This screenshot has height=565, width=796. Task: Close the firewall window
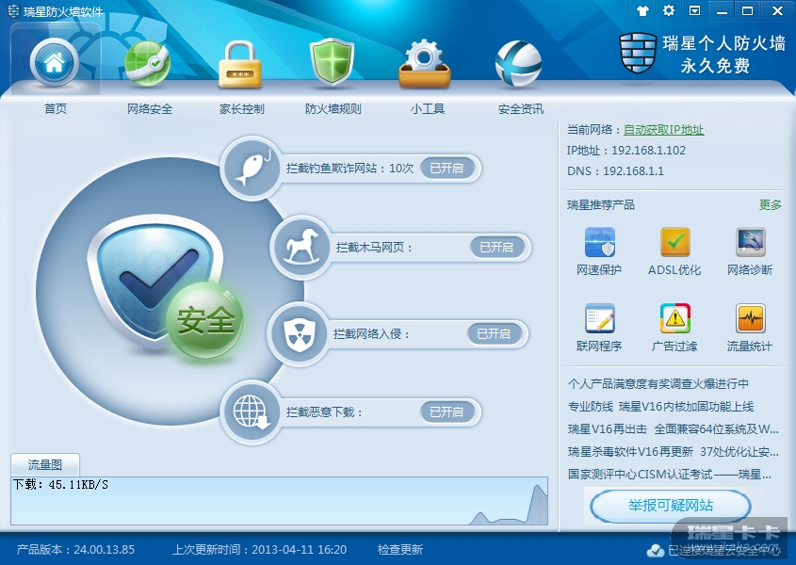[777, 10]
